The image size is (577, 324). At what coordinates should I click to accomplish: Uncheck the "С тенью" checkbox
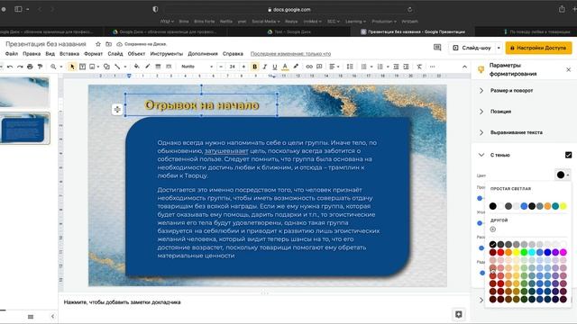click(568, 155)
